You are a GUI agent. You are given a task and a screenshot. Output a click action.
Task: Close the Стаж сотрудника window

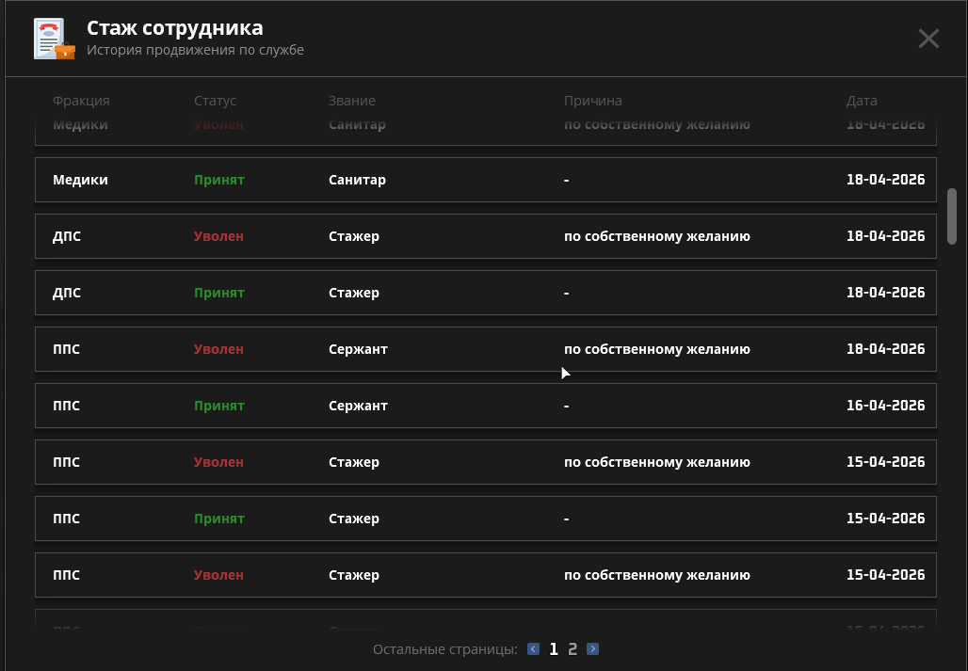(928, 39)
